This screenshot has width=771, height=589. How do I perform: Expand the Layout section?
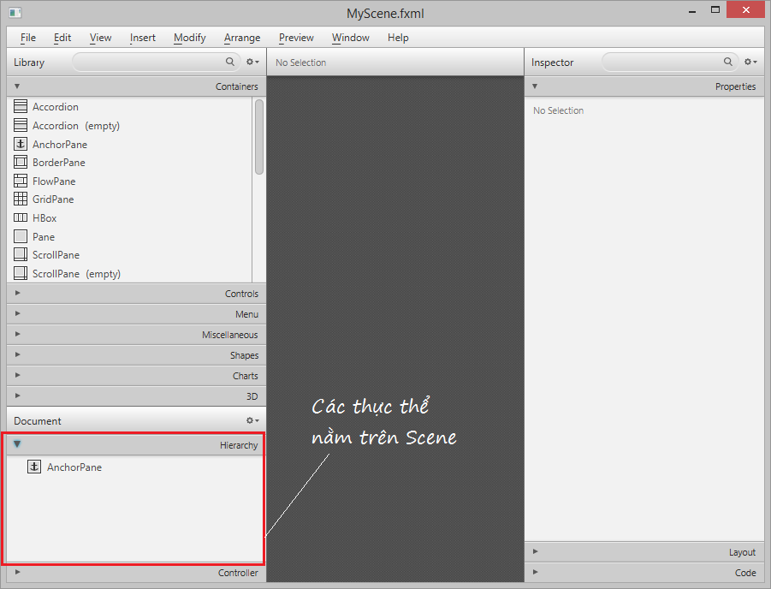coord(536,551)
